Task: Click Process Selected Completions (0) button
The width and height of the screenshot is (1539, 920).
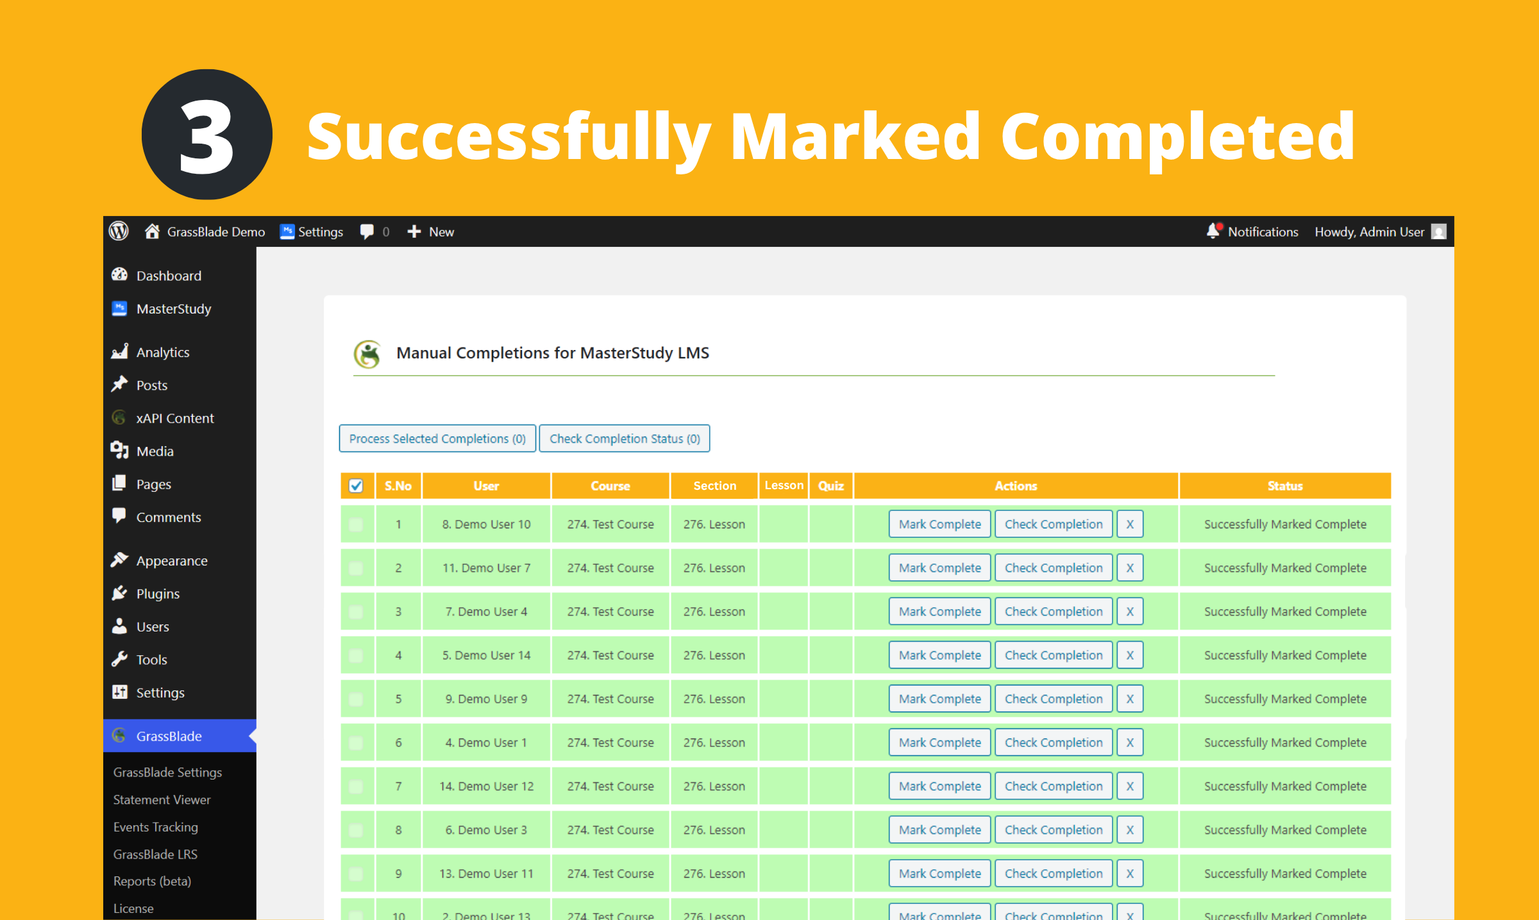Action: pyautogui.click(x=437, y=439)
